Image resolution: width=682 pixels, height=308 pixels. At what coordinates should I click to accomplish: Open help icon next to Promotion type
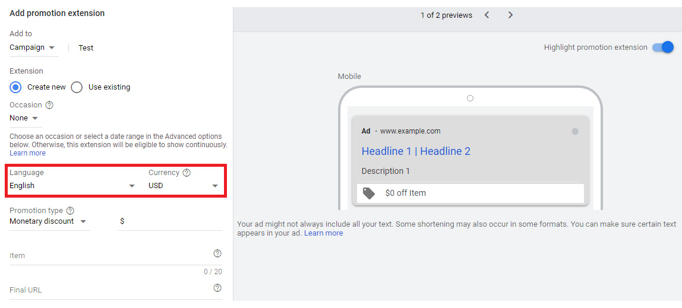(x=70, y=211)
